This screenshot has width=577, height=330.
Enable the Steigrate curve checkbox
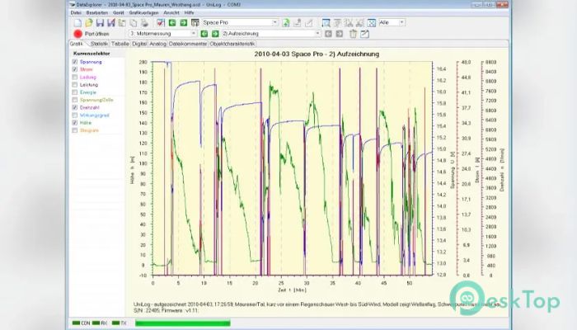(x=75, y=130)
